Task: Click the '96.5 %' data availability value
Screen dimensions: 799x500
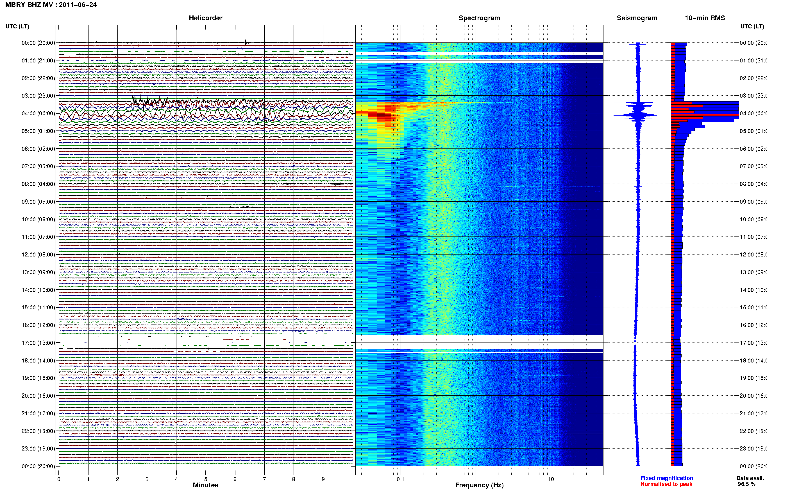Action: click(746, 484)
